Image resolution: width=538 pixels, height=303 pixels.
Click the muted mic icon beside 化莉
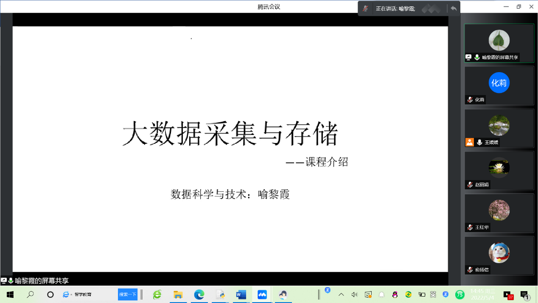(x=470, y=100)
